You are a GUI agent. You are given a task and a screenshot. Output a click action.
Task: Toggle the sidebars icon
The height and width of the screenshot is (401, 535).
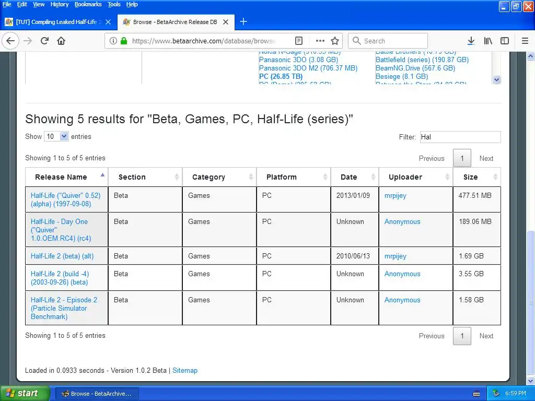click(x=505, y=41)
